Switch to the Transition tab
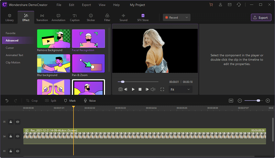 pos(42,17)
